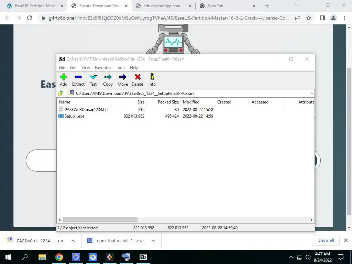Image resolution: width=352 pixels, height=264 pixels.
Task: Click the browser page vertical scrollbar
Action: click(x=349, y=141)
